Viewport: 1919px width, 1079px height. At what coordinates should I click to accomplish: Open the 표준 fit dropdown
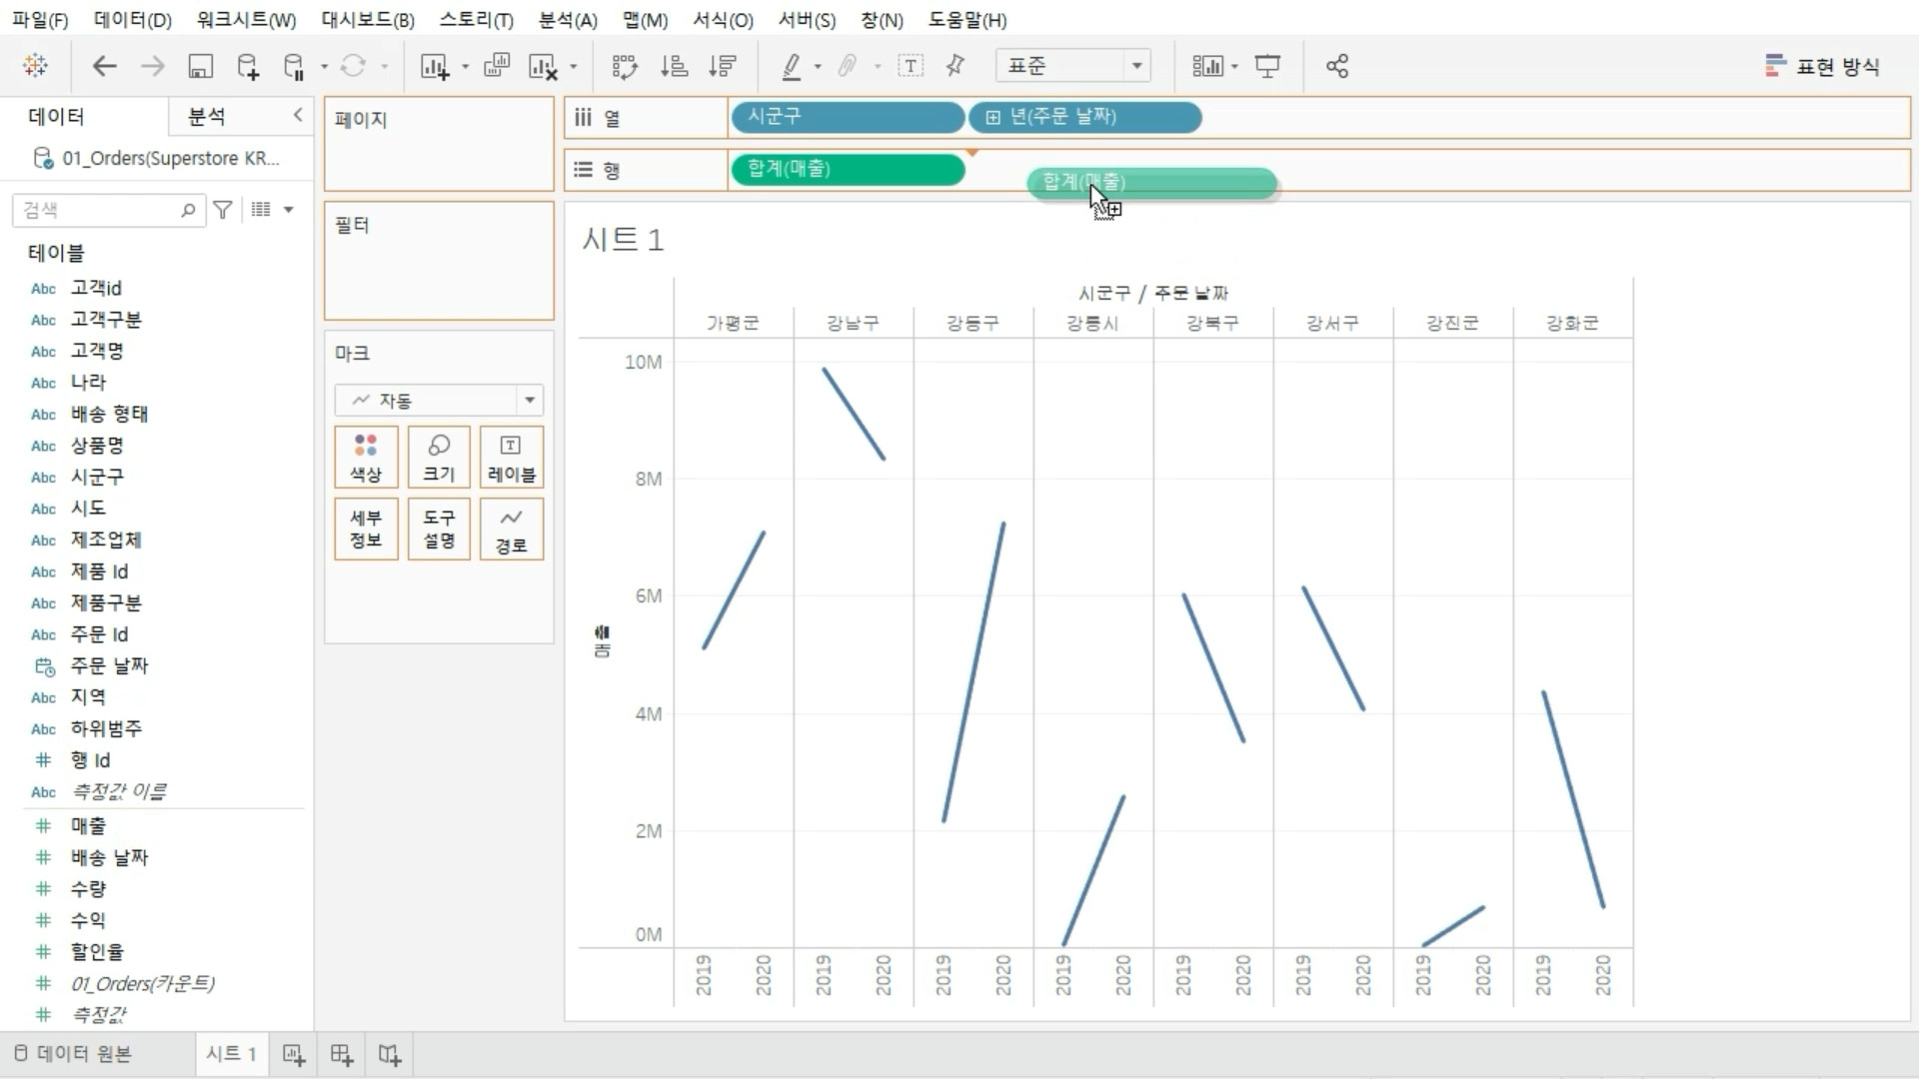[1136, 67]
